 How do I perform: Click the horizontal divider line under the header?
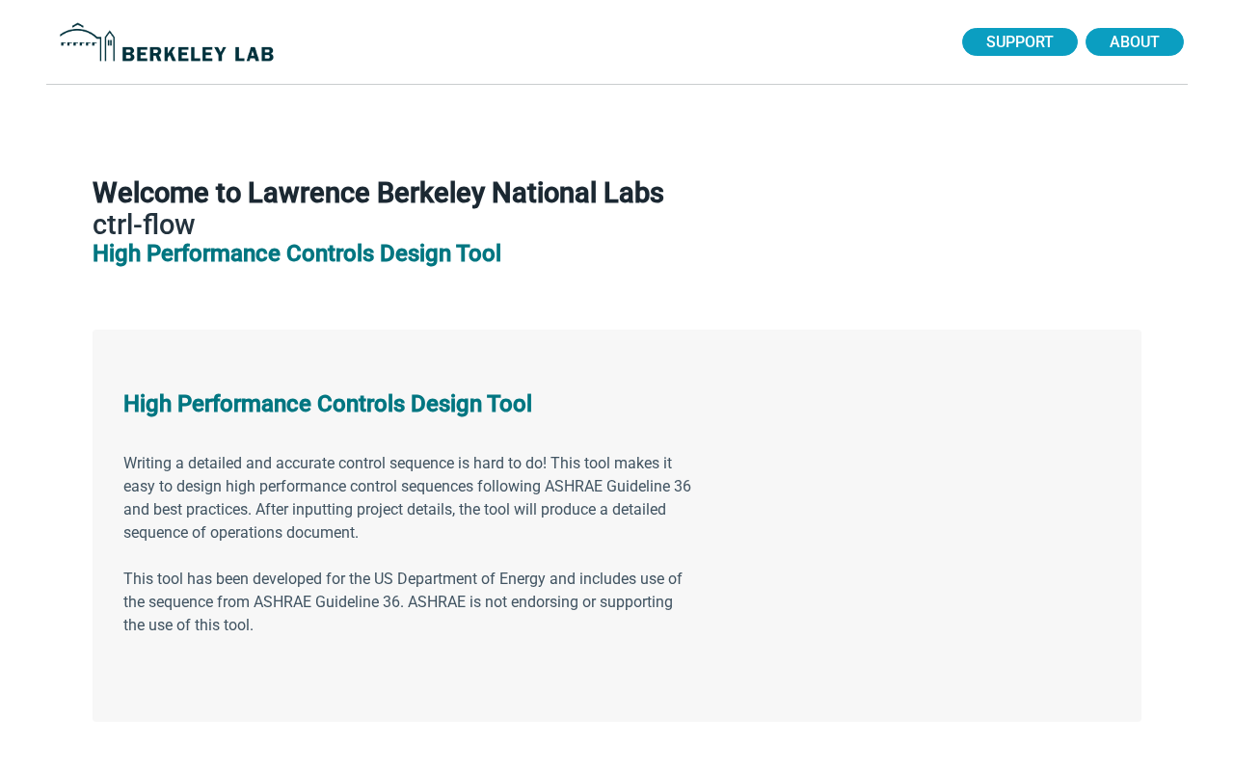click(x=617, y=84)
